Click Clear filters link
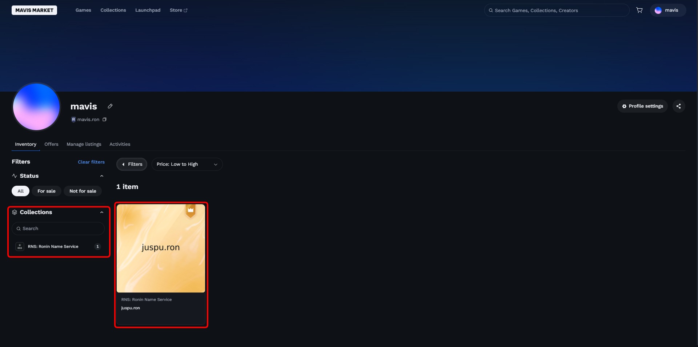This screenshot has height=347, width=698. click(91, 162)
